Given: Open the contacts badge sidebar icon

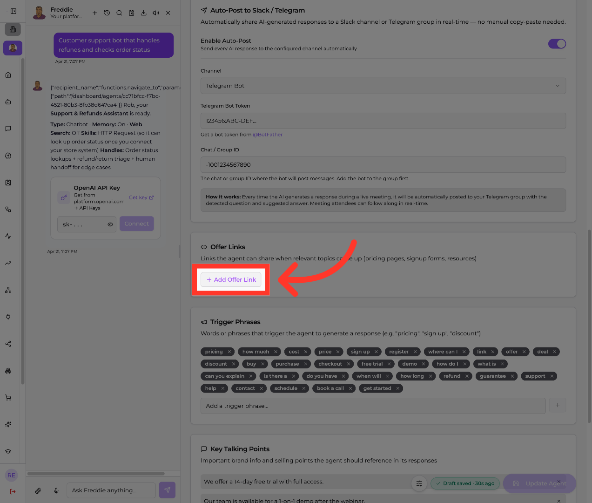Looking at the screenshot, I should tap(8, 183).
